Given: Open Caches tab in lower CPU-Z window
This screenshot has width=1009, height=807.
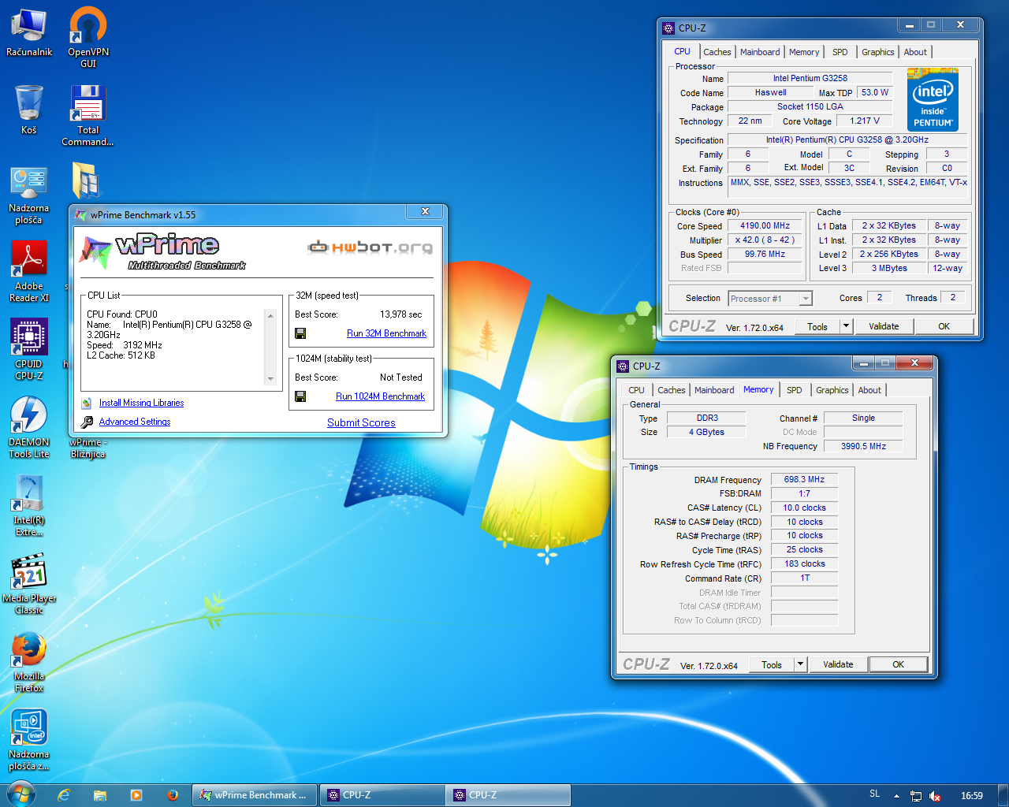Looking at the screenshot, I should 671,390.
